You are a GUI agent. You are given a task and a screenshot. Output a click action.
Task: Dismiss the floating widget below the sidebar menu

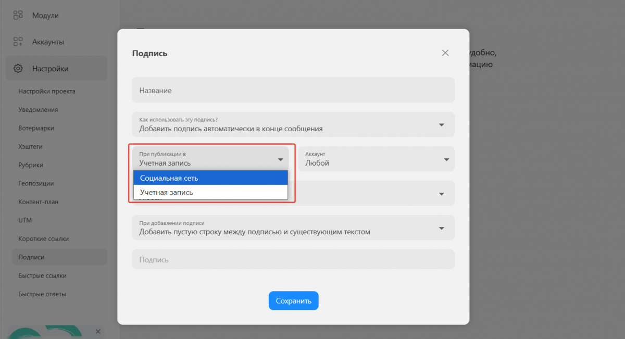coord(98,331)
